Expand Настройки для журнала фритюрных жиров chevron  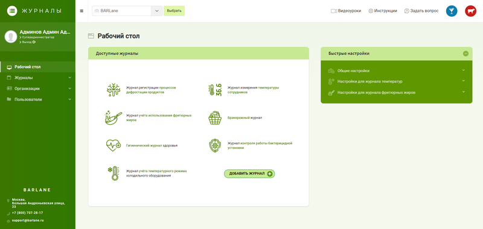click(x=464, y=92)
